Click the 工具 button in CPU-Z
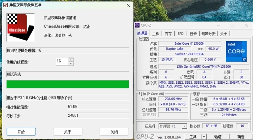 tap(193, 137)
